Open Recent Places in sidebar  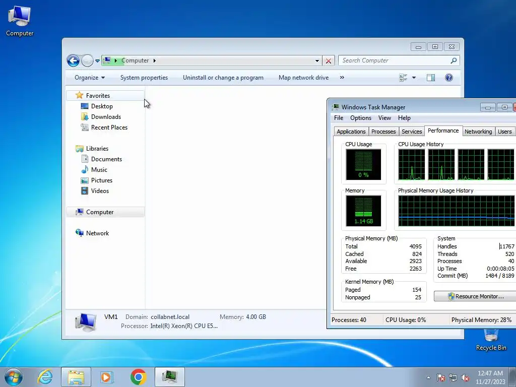pos(109,127)
